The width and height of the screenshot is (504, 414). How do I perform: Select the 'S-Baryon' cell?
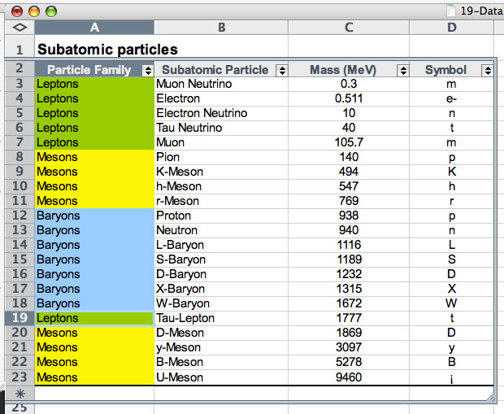point(221,259)
